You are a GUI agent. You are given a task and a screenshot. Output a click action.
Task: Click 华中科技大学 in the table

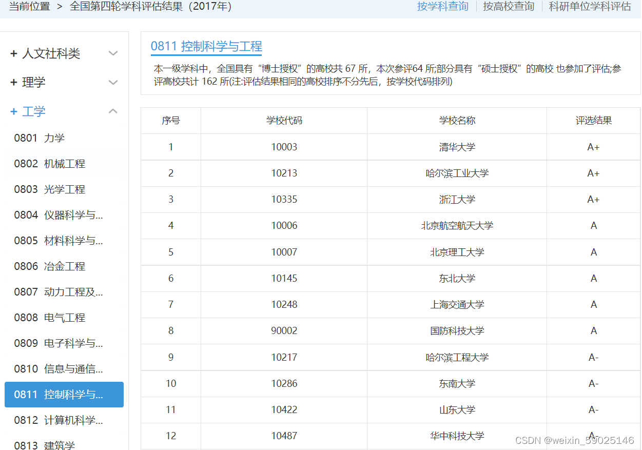[457, 436]
